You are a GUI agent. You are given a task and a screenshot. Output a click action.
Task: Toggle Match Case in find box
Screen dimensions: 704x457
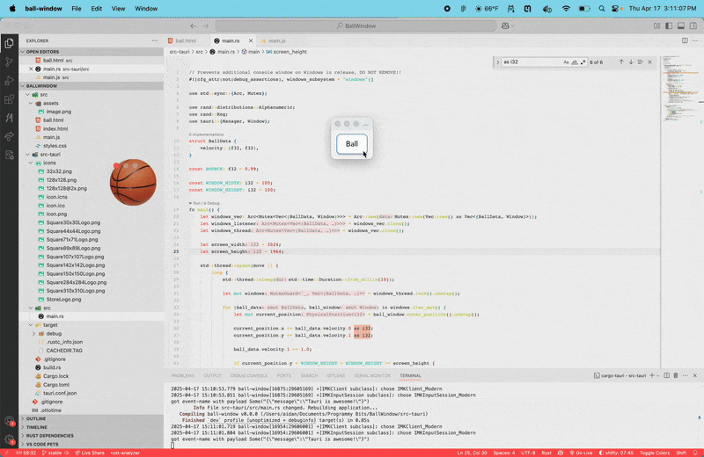click(x=566, y=62)
